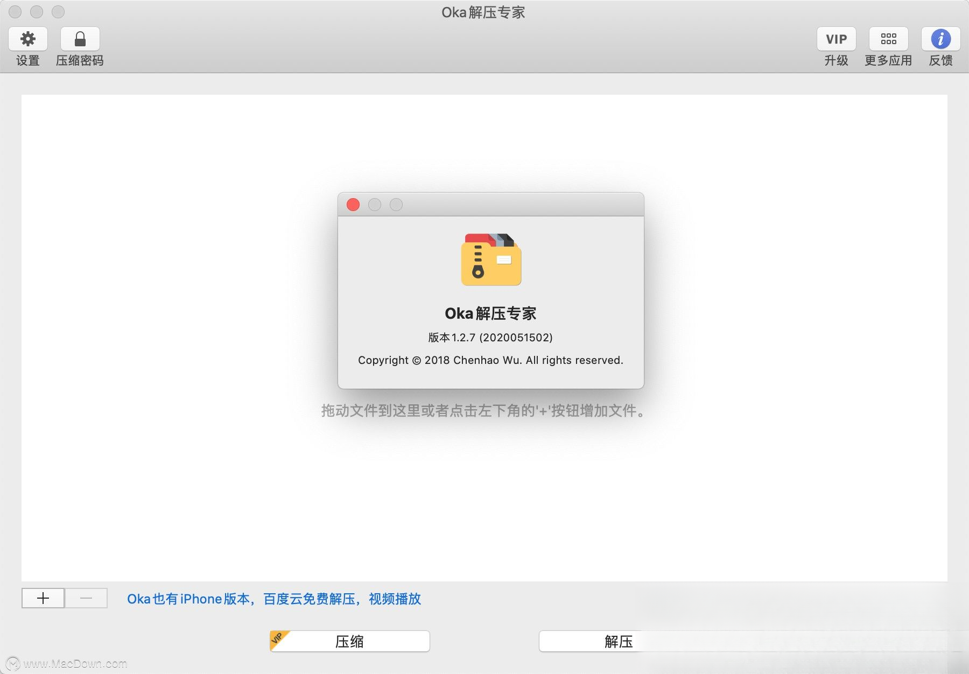Close the About dialog with red button
The height and width of the screenshot is (674, 969).
click(x=353, y=205)
